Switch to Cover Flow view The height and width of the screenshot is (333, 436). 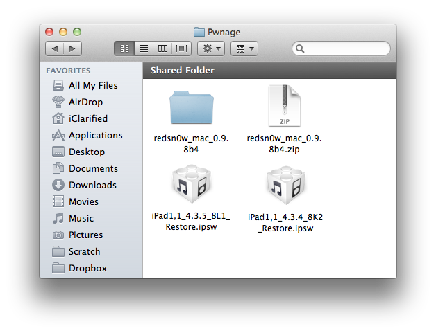pyautogui.click(x=181, y=48)
